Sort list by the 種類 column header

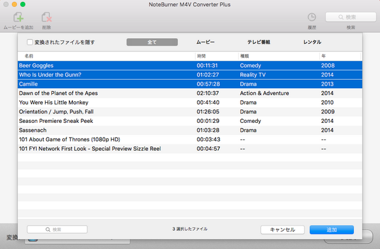tap(279, 56)
